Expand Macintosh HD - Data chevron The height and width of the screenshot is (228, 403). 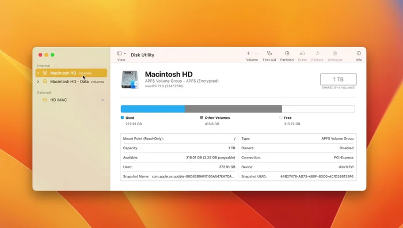click(x=39, y=82)
